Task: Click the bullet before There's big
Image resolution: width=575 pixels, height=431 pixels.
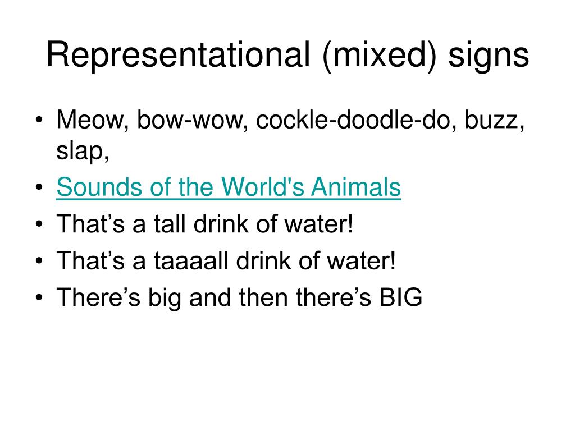Action: (39, 298)
